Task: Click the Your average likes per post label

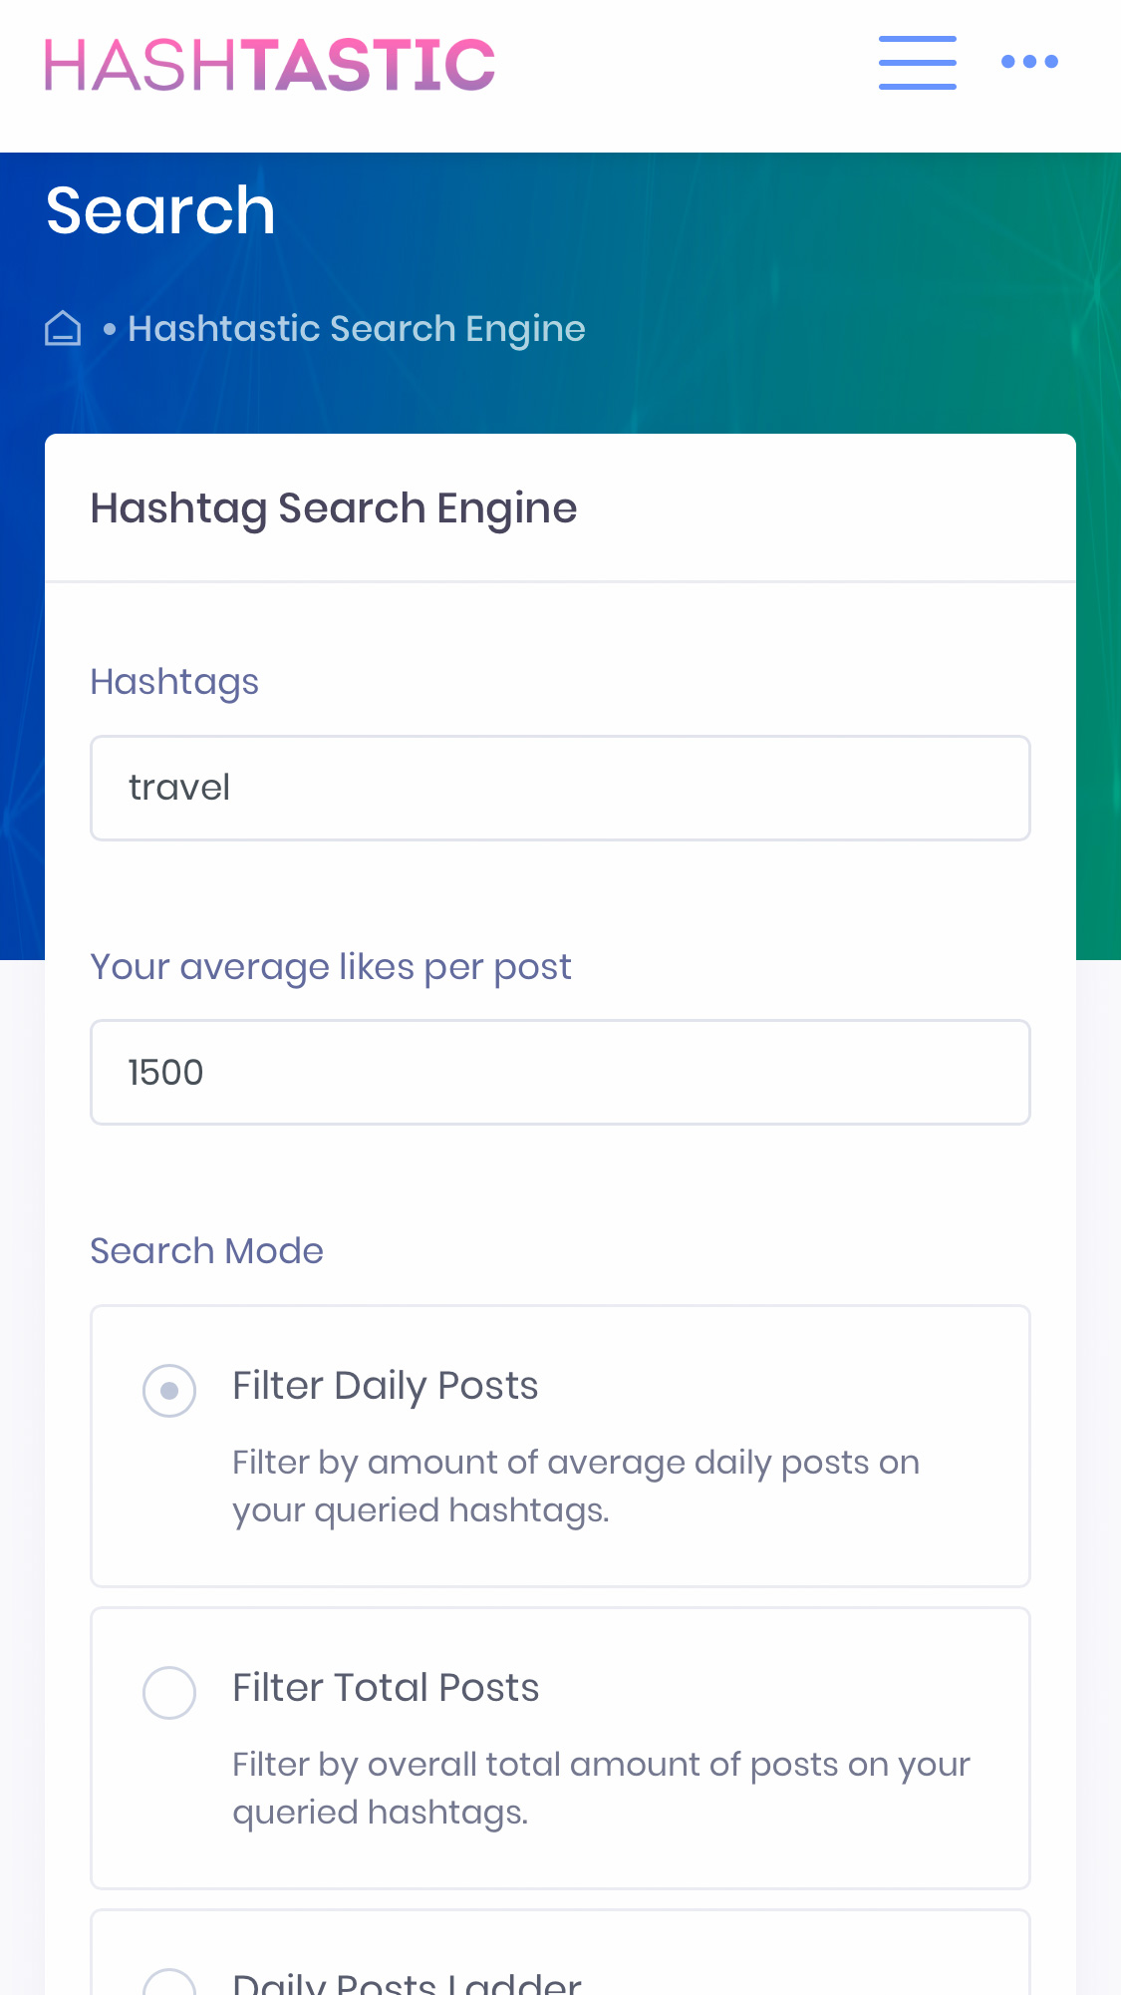Action: point(331,967)
